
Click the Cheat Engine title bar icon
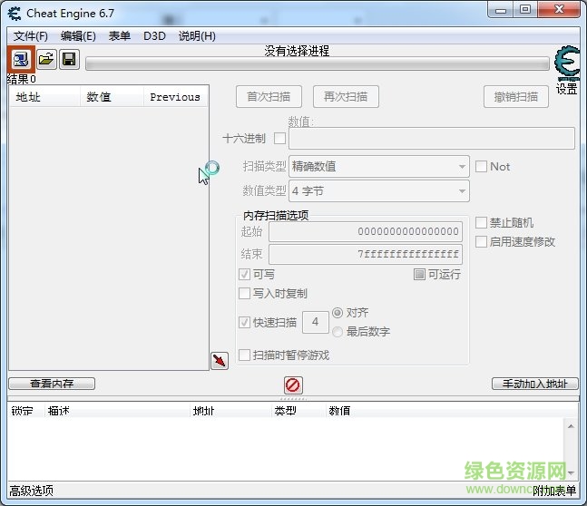(x=15, y=14)
